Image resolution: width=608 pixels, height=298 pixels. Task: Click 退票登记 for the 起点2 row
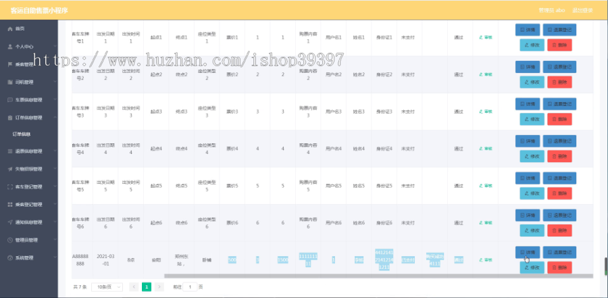point(559,67)
